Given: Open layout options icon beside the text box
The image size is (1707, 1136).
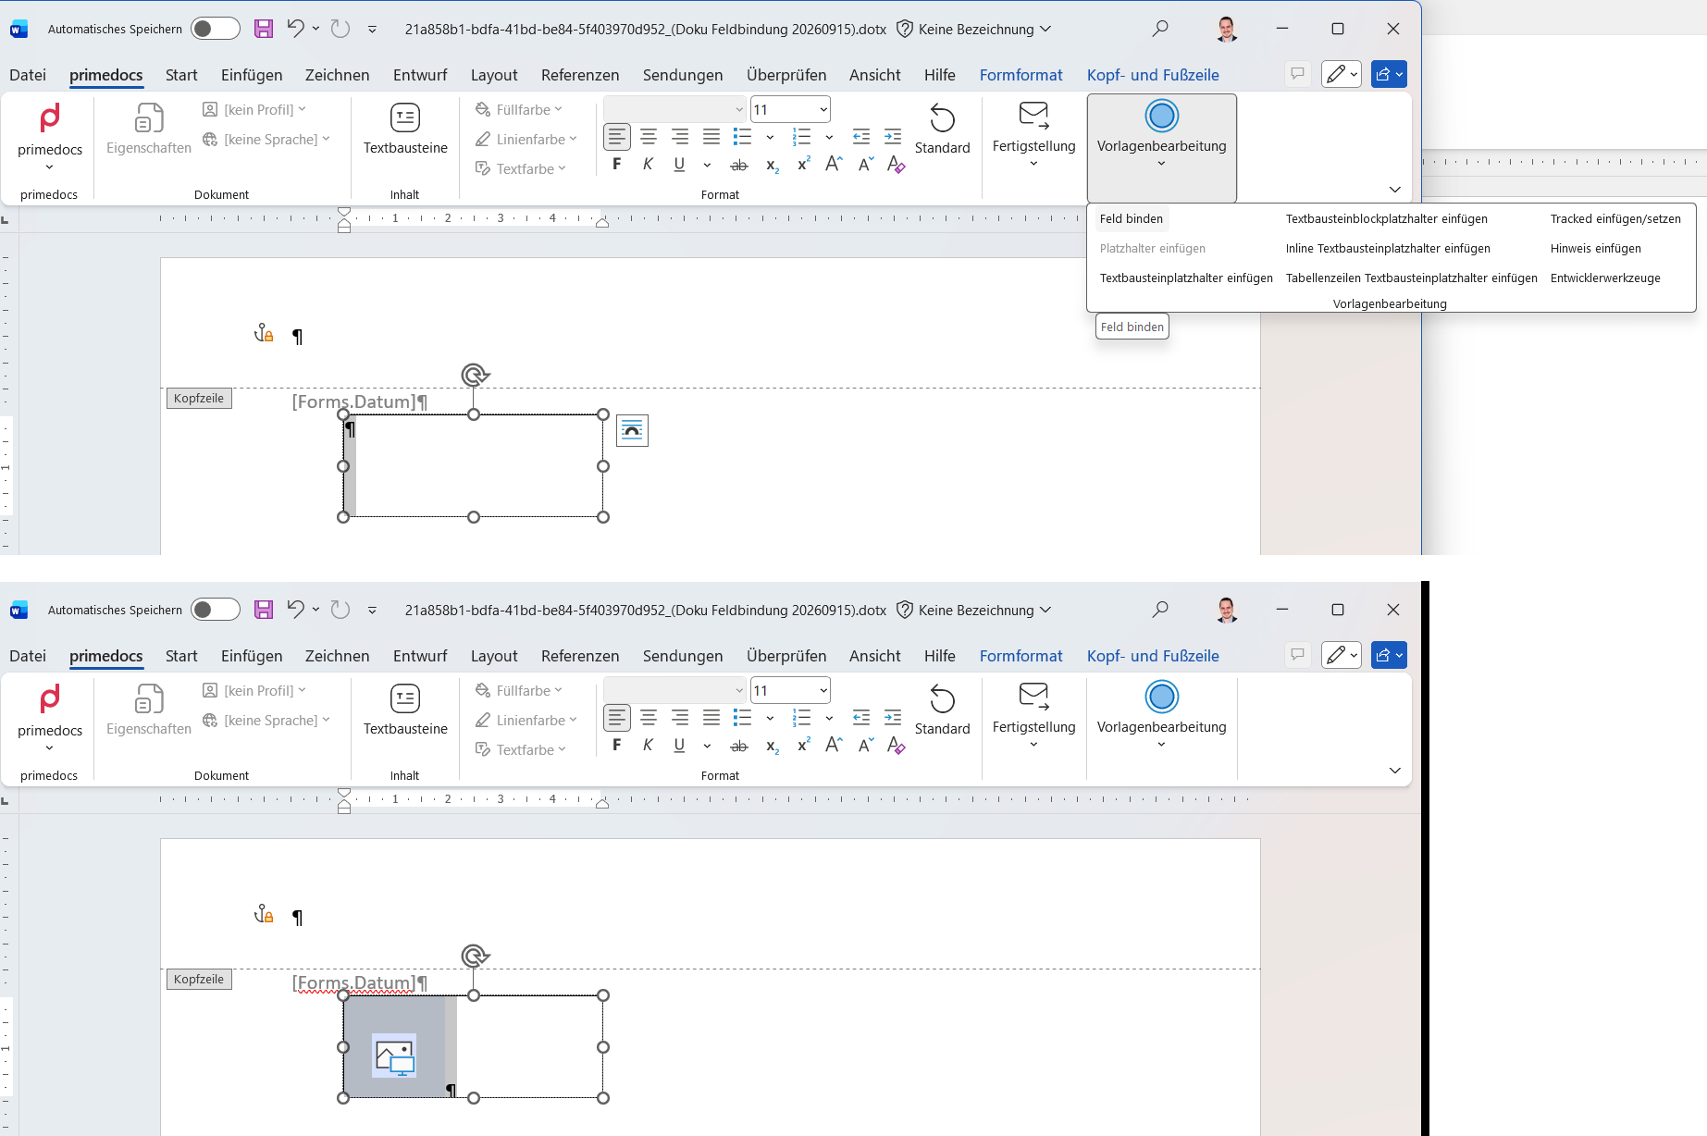Looking at the screenshot, I should [x=632, y=430].
